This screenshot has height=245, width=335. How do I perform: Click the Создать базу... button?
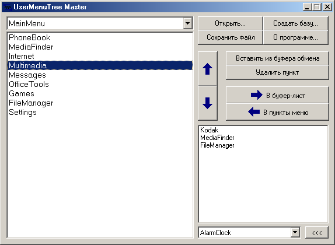(296, 23)
